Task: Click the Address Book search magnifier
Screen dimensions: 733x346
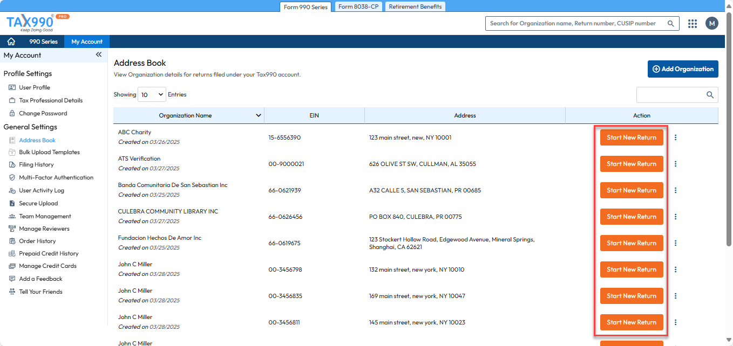Action: (710, 95)
